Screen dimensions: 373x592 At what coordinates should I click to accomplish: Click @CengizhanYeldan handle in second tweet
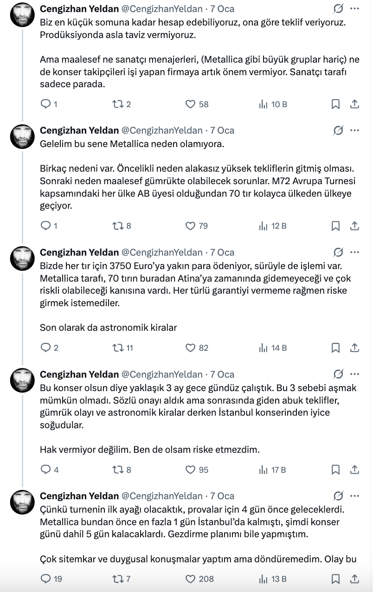click(x=162, y=130)
